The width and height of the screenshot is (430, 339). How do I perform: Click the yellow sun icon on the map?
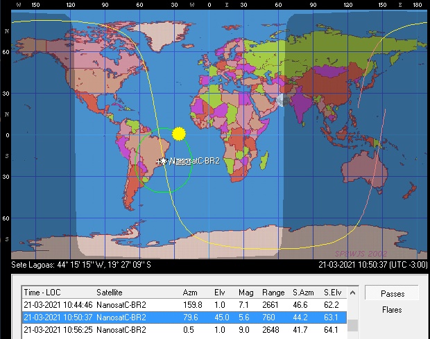[x=179, y=132]
